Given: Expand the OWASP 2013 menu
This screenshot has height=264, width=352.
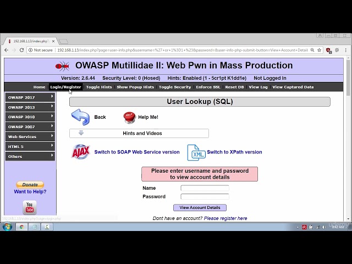Looking at the screenshot, I should click(x=30, y=107).
